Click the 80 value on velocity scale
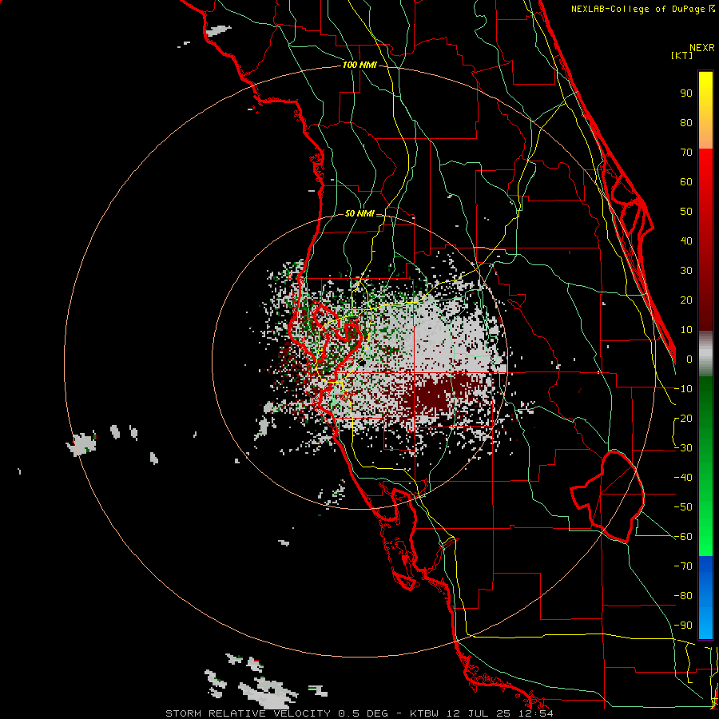 pos(686,123)
